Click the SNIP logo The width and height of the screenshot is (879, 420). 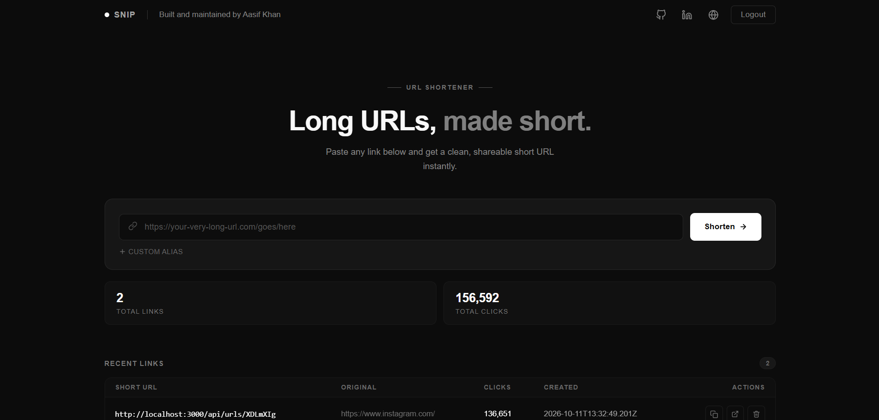[120, 15]
